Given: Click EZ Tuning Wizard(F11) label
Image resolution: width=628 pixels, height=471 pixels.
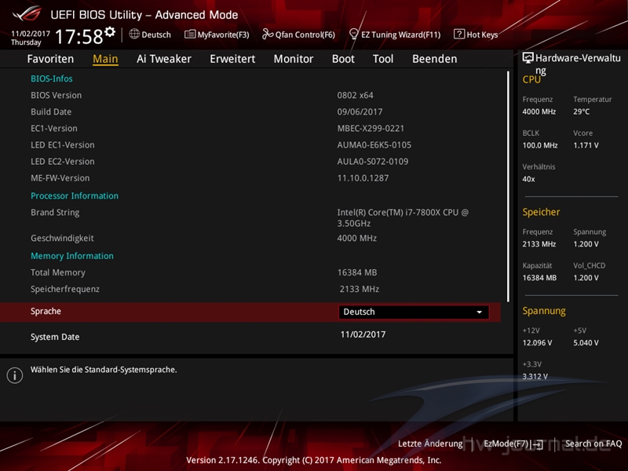Looking at the screenshot, I should (x=400, y=35).
